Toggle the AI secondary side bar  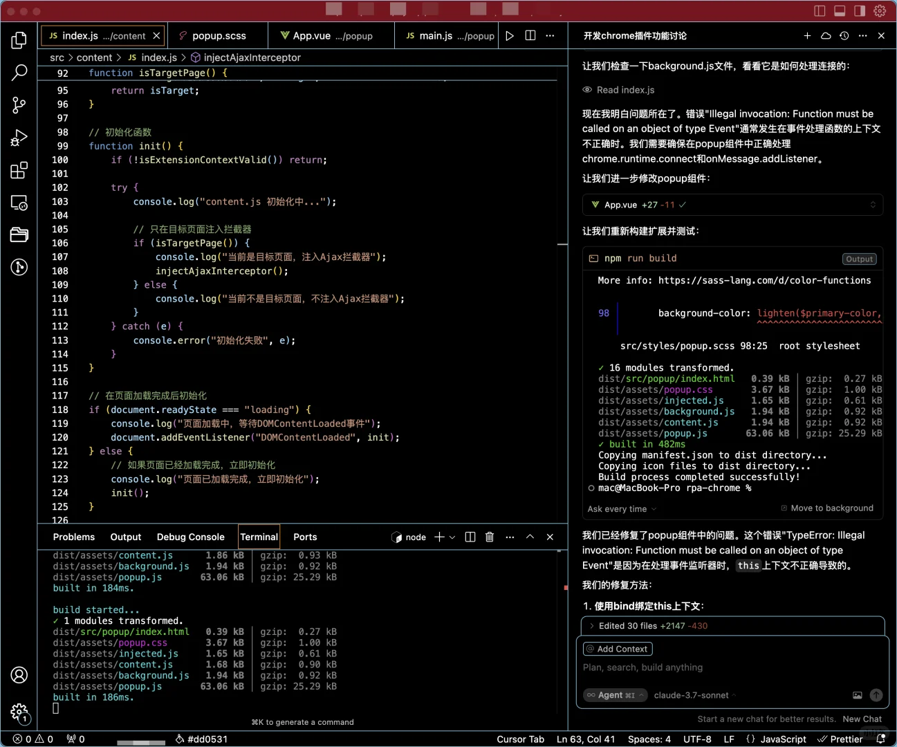point(860,11)
